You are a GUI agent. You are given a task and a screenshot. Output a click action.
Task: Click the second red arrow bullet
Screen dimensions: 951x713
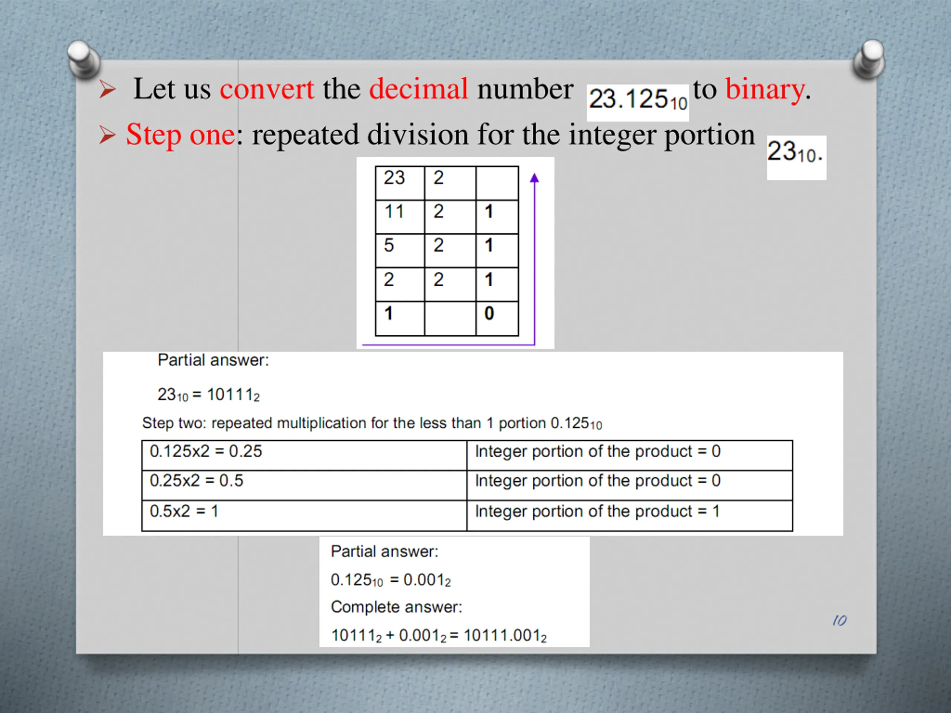107,135
